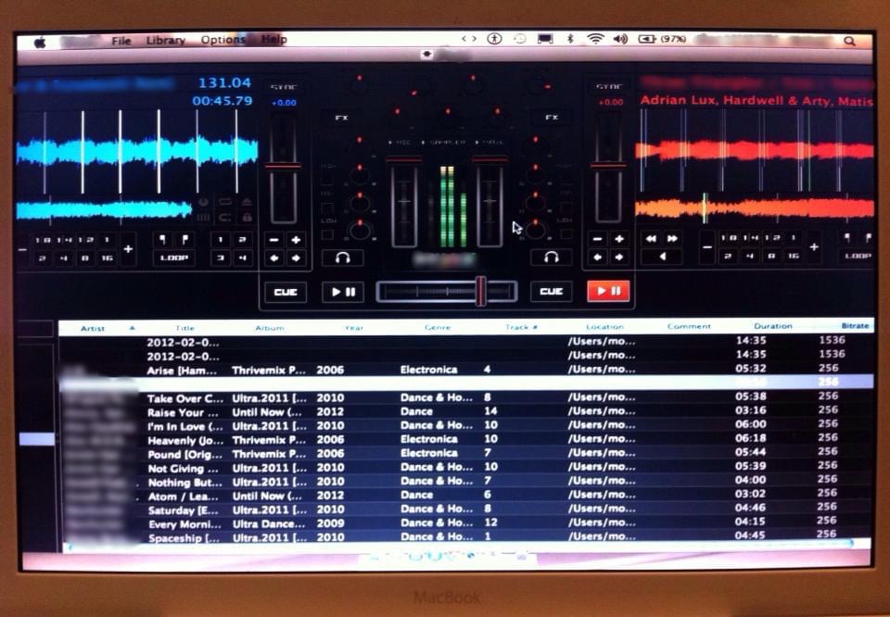
Task: Click the repeat icon on left deck
Action: (x=224, y=202)
